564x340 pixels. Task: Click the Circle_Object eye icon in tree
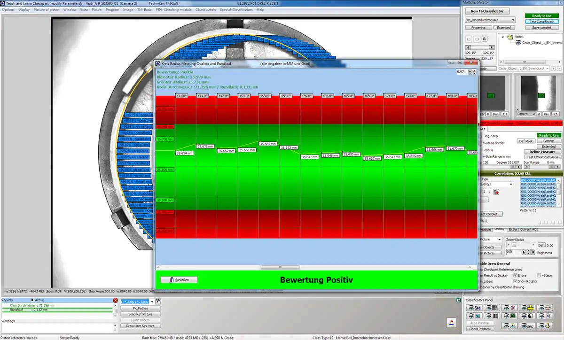(x=517, y=43)
